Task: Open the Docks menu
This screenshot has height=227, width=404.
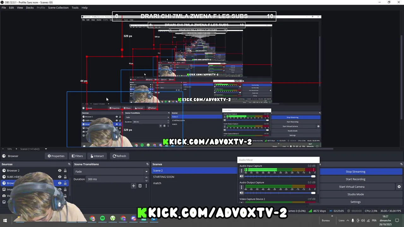Action: (x=30, y=8)
